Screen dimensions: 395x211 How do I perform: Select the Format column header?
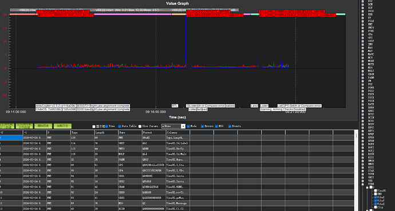[153, 132]
